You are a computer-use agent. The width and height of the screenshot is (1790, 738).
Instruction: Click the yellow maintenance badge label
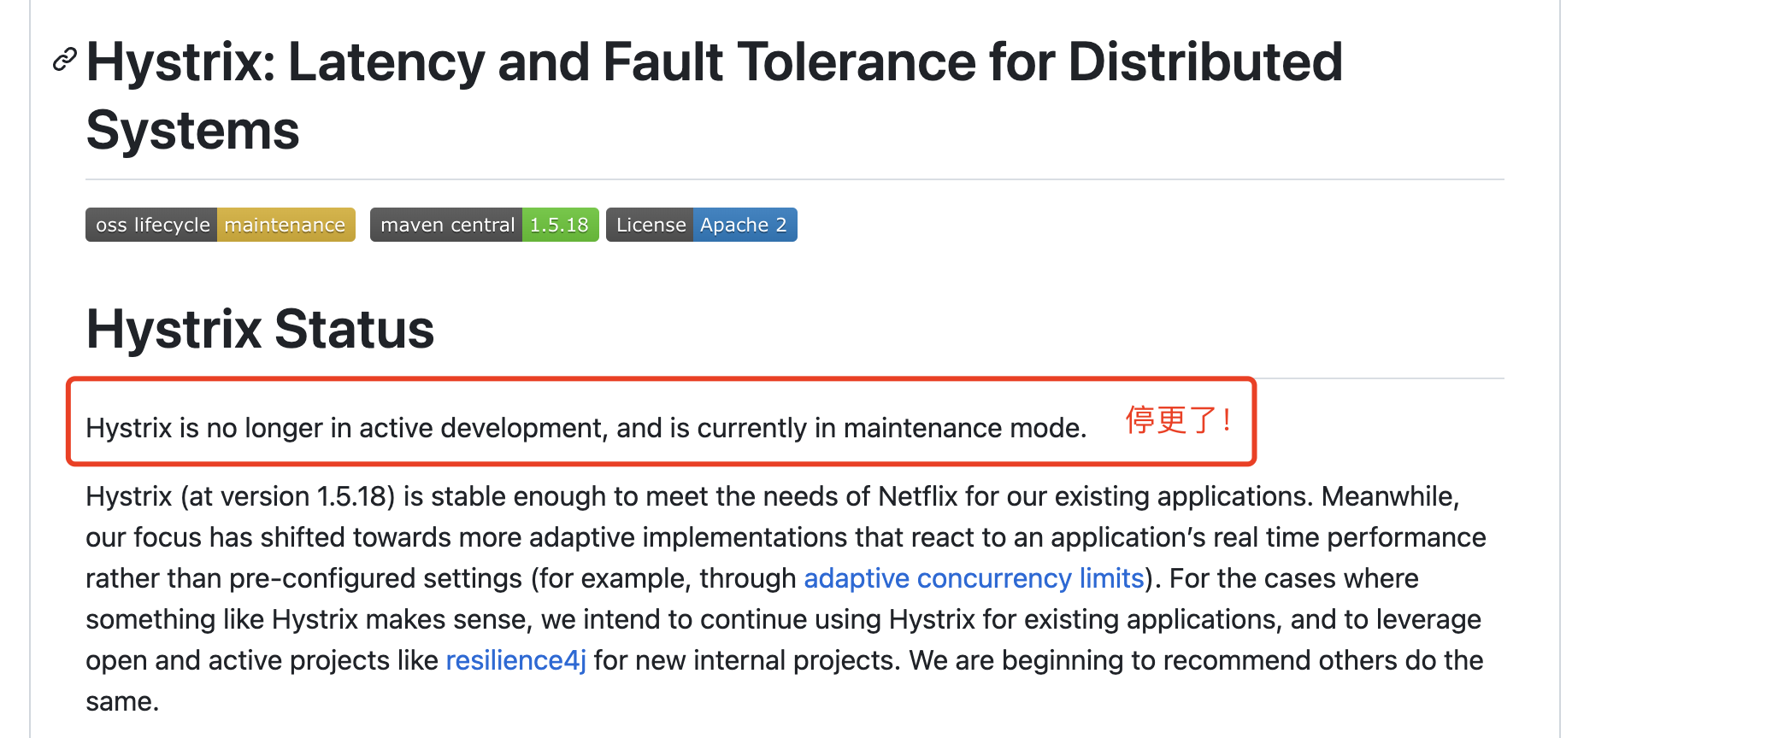click(x=285, y=225)
